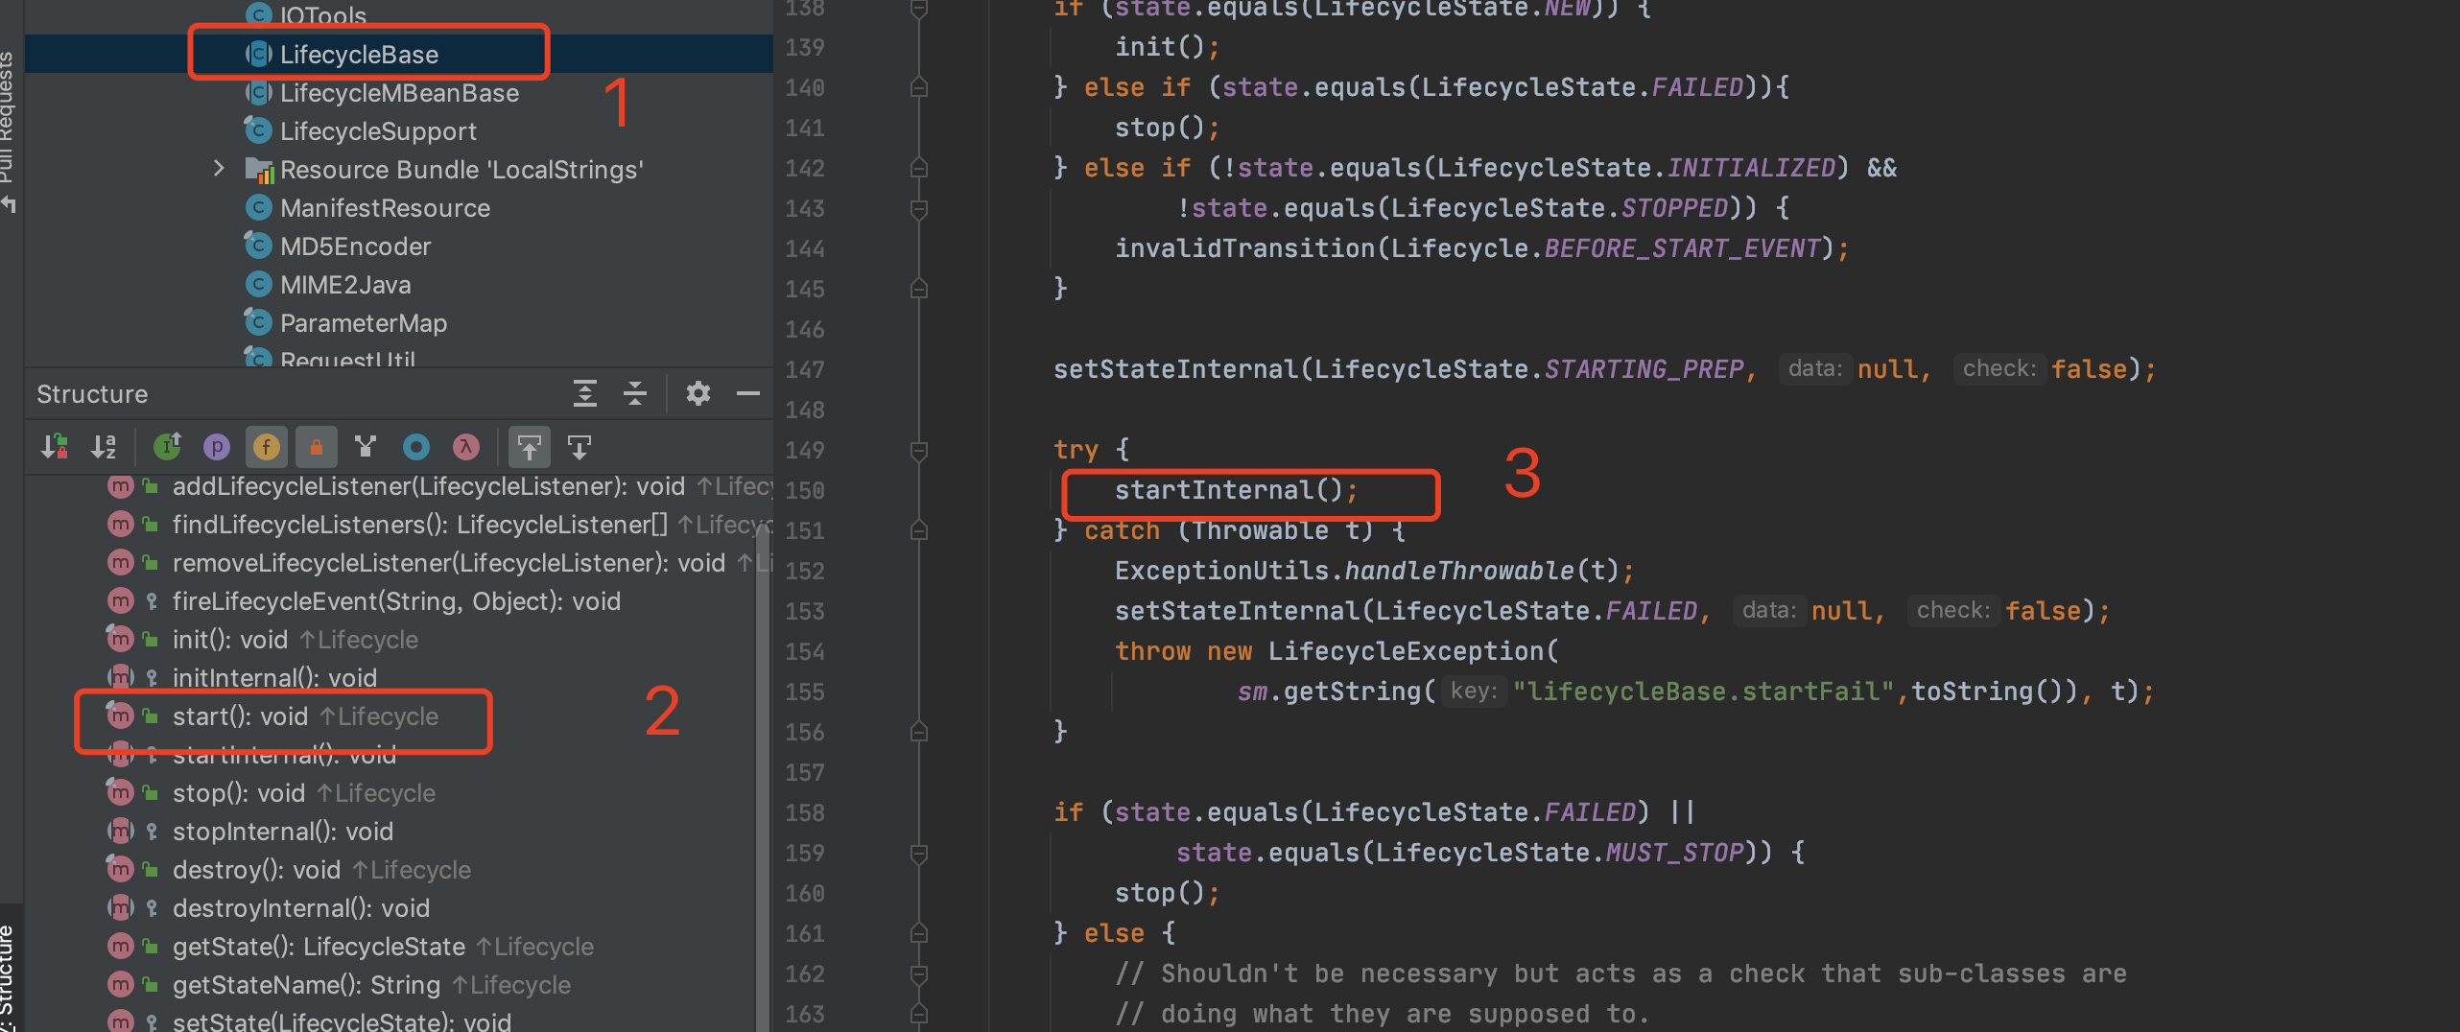
Task: Click line number 147 in the gutter
Action: tap(805, 369)
